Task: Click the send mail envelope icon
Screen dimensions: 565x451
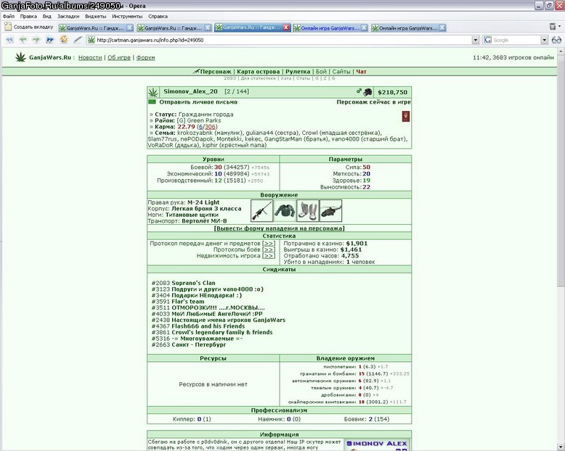Action: (x=152, y=102)
